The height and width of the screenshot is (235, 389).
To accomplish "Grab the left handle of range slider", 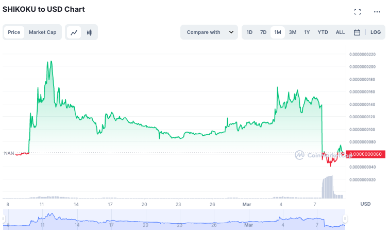I will coord(4,219).
